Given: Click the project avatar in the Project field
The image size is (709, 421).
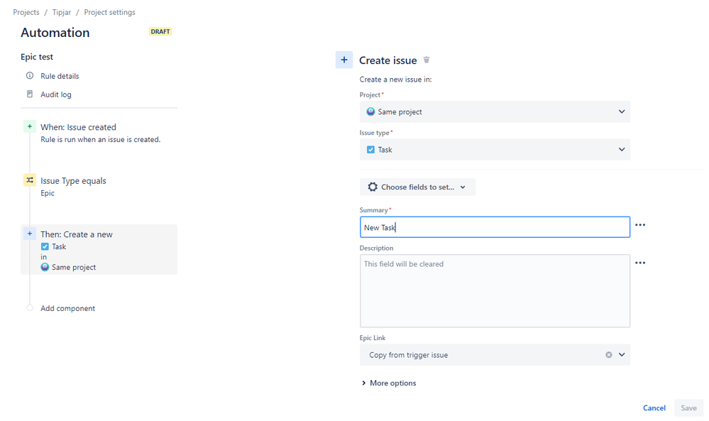Looking at the screenshot, I should 370,111.
